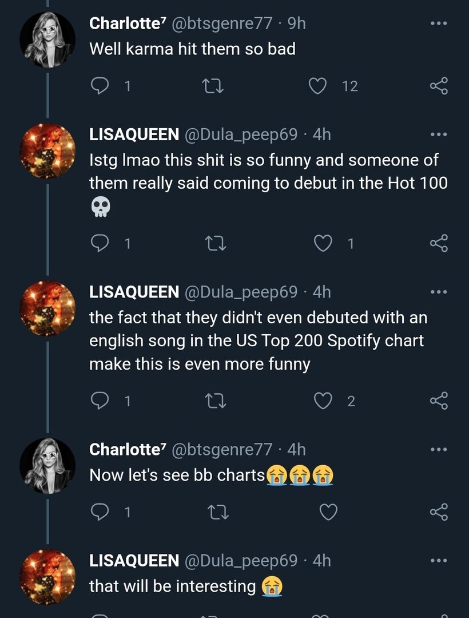The image size is (469, 618).
Task: Retweet Charlotte's 'Well karma hit them' tweet
Action: pyautogui.click(x=213, y=85)
